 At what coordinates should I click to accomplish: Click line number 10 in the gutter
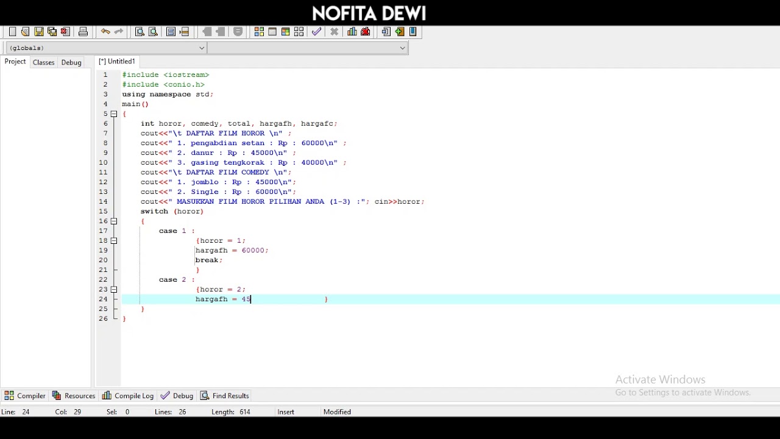(103, 163)
